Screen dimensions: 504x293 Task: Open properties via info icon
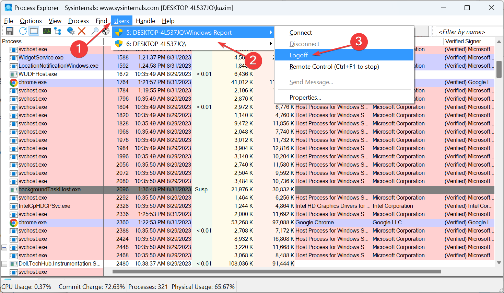pyautogui.click(x=71, y=31)
